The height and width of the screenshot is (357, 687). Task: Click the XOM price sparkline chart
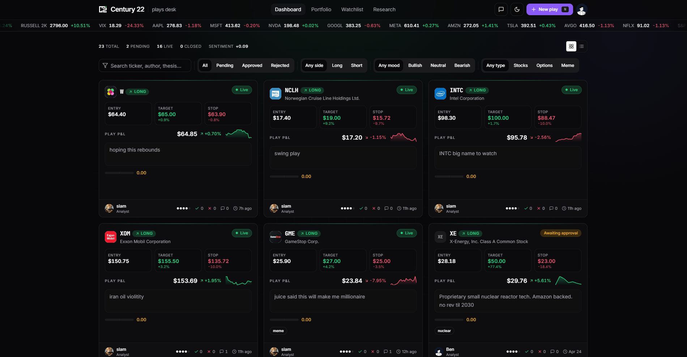coord(239,281)
